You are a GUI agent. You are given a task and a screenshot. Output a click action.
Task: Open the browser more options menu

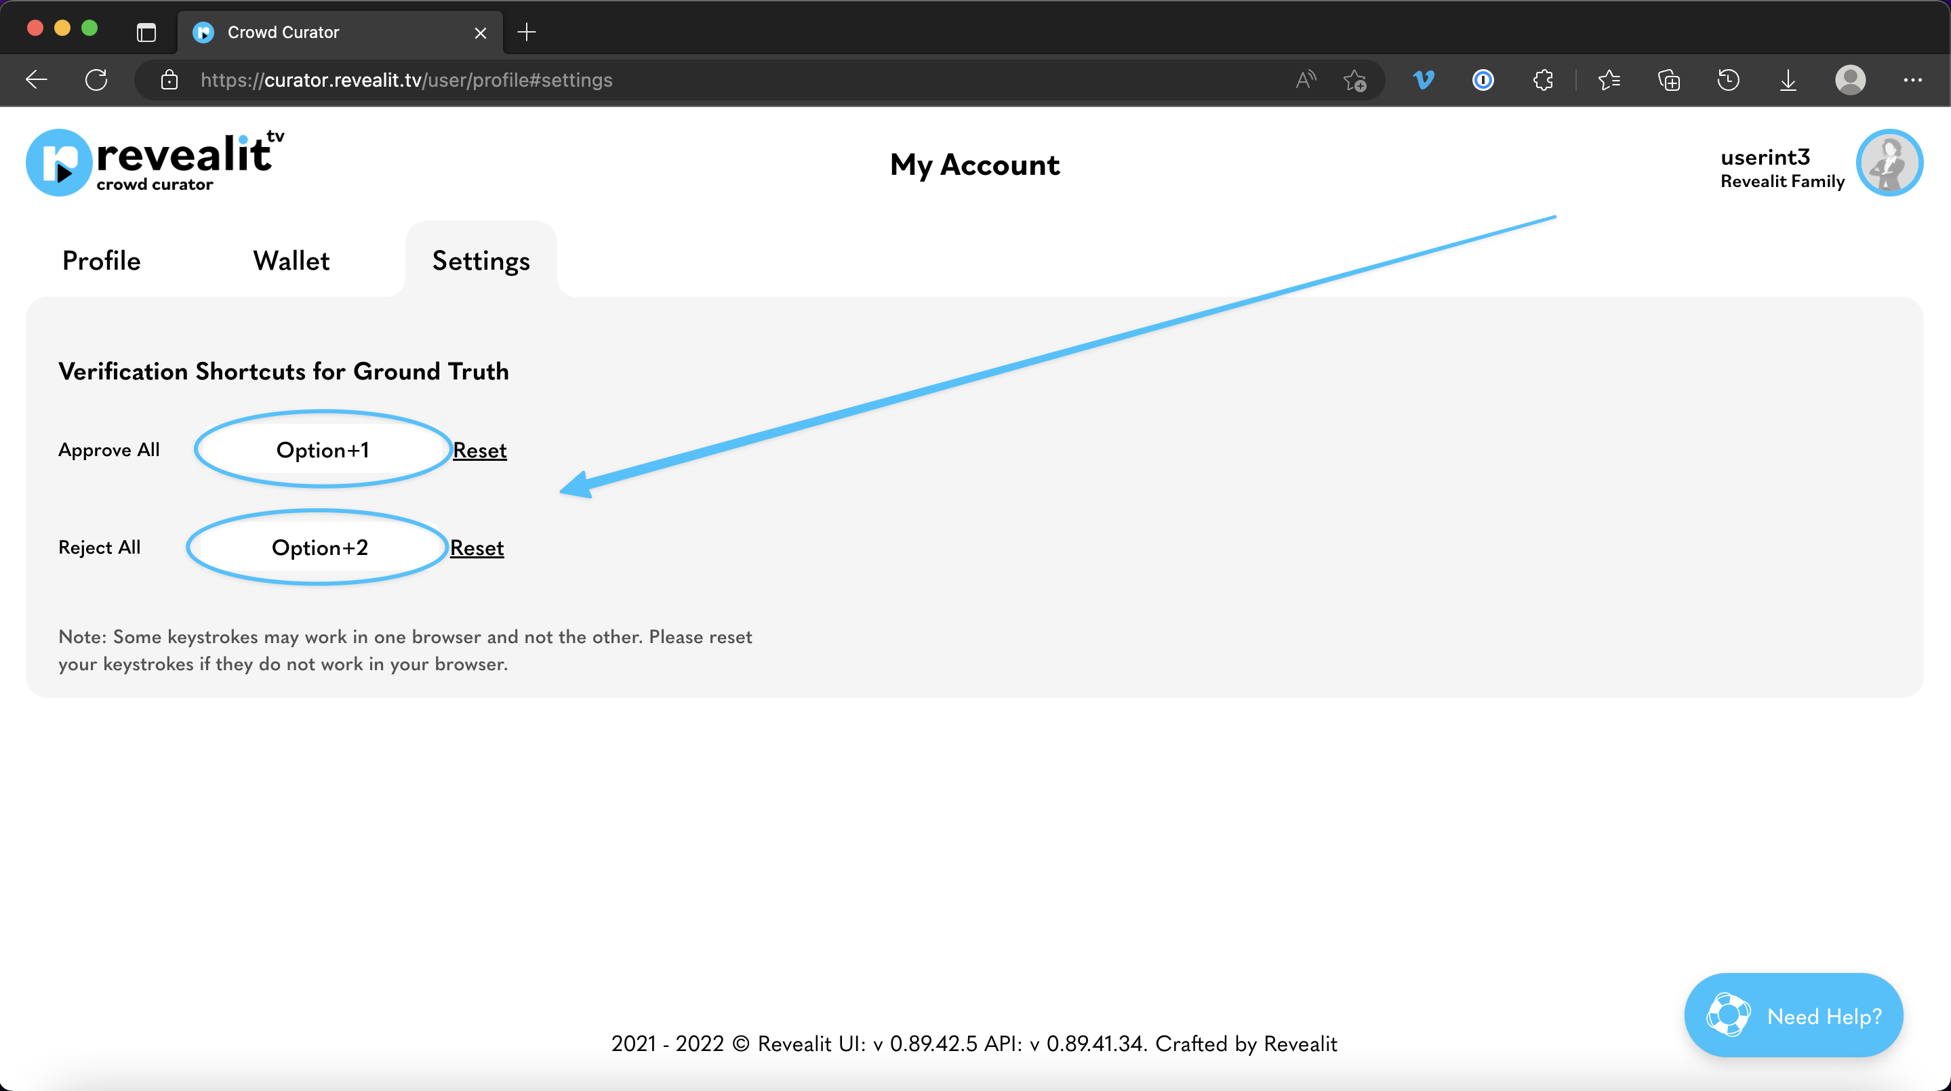[x=1912, y=79]
